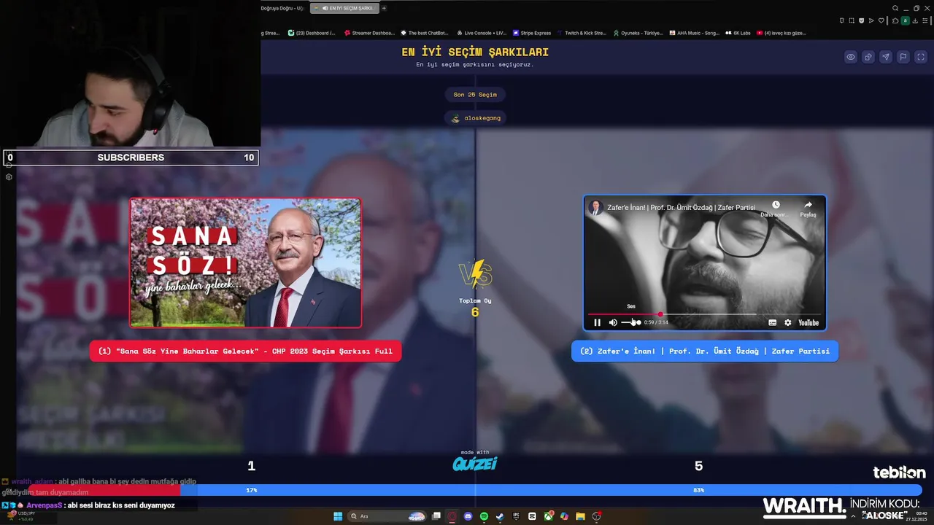
Task: Vote for Sana Söz Yine Baharlar Gelecek
Action: [x=245, y=351]
